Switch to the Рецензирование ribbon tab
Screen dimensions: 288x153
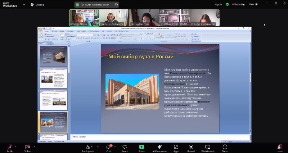coord(94,31)
